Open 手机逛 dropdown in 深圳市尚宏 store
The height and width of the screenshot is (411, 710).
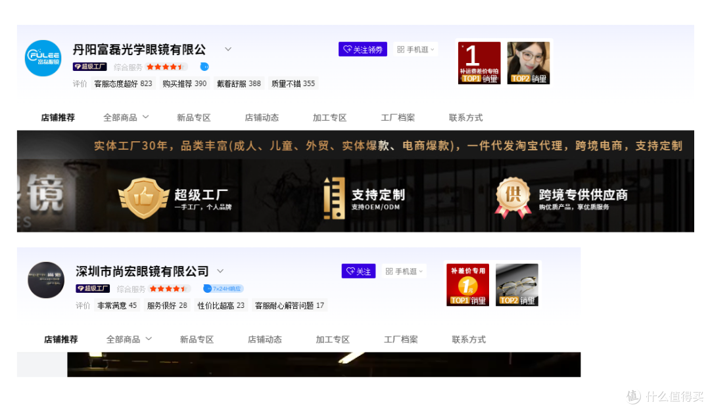pyautogui.click(x=404, y=271)
